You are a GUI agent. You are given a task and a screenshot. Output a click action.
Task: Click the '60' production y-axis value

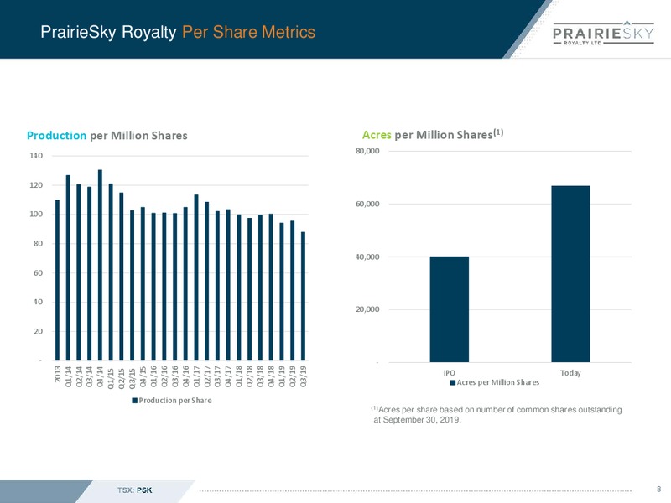38,273
